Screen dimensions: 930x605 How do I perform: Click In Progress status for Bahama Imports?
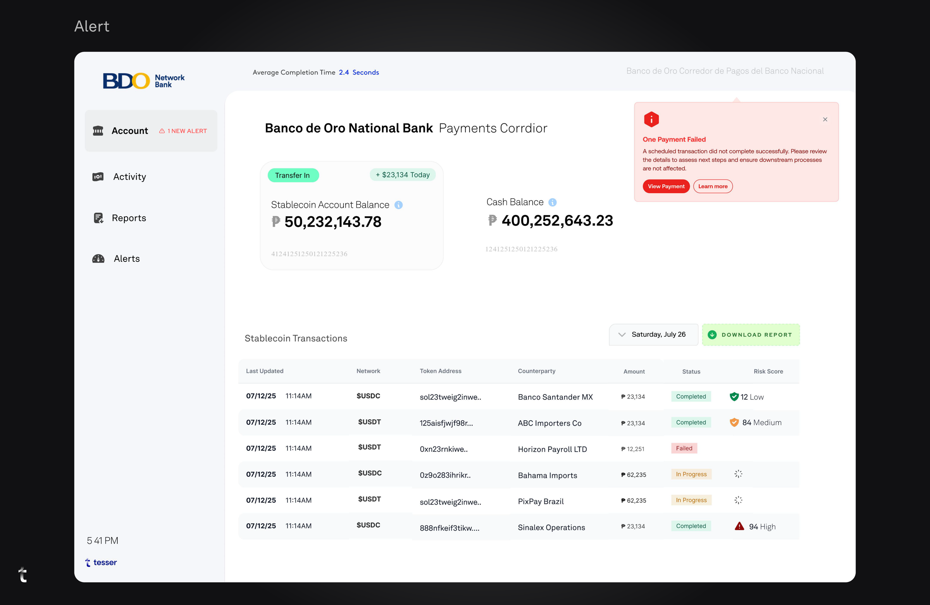(691, 474)
